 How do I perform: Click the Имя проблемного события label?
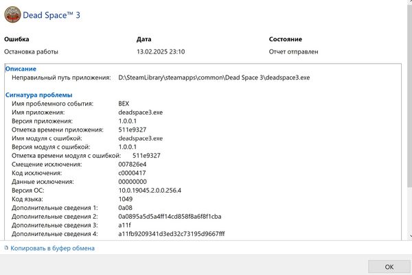click(53, 104)
